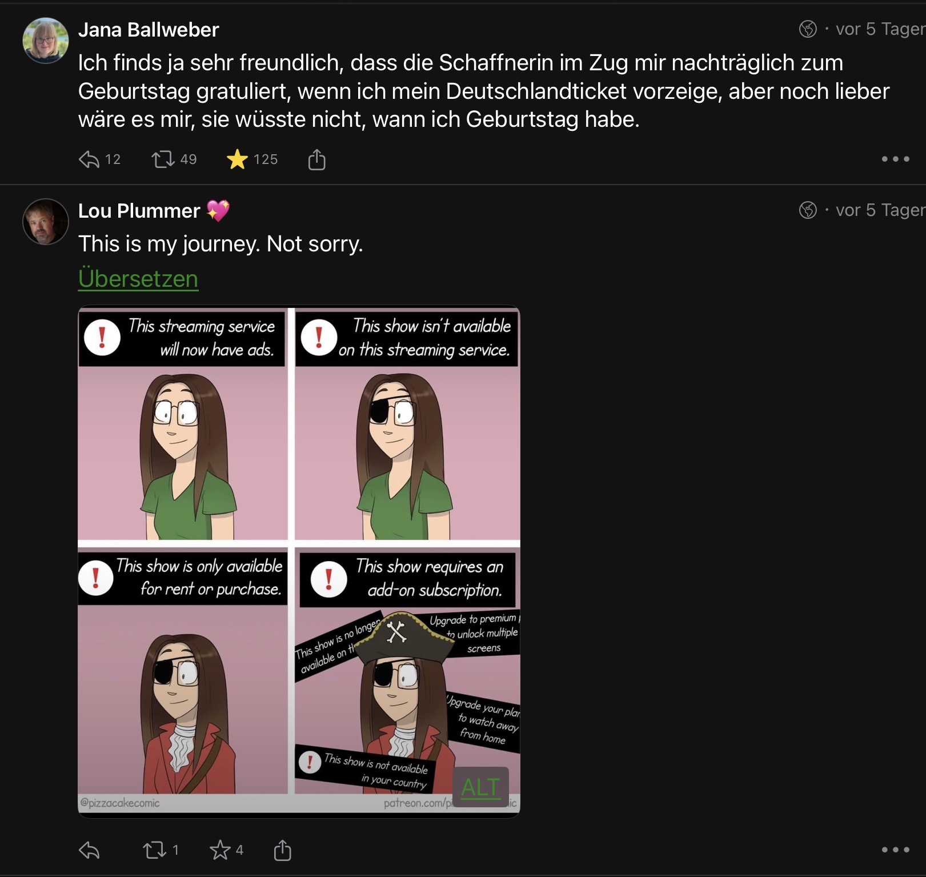Viewport: 926px width, 877px height.
Task: Click the Jana Ballweber display name
Action: 149,30
